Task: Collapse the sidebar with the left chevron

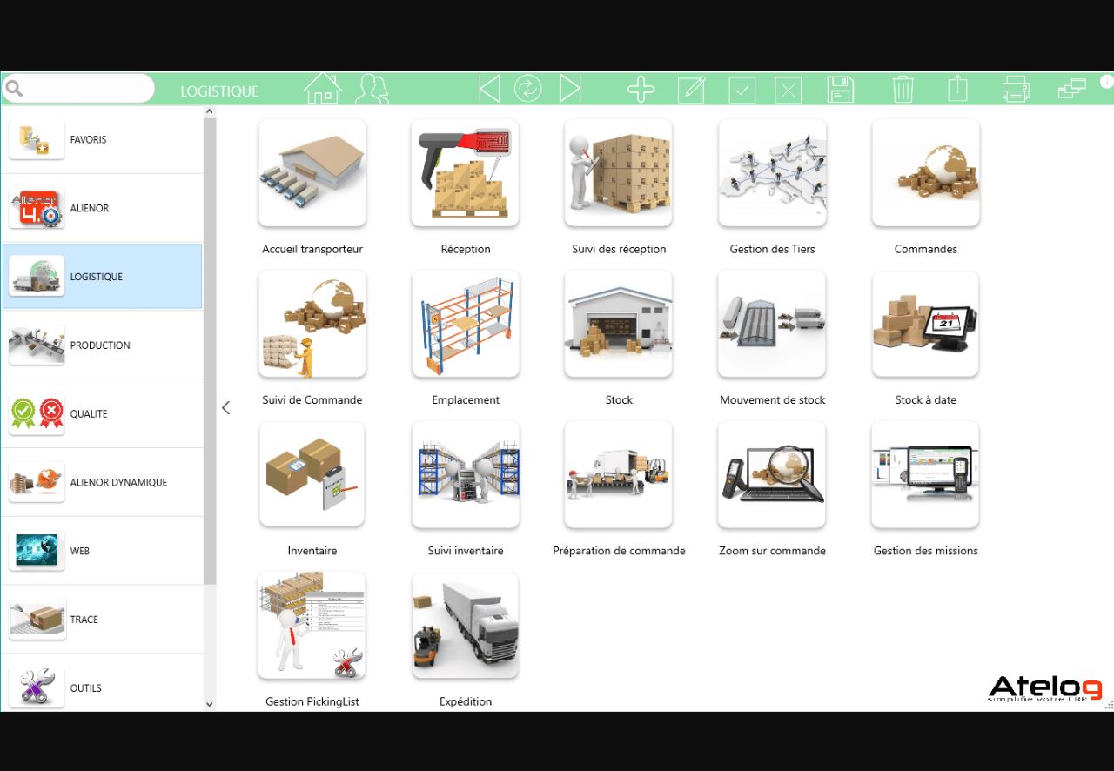Action: point(225,407)
